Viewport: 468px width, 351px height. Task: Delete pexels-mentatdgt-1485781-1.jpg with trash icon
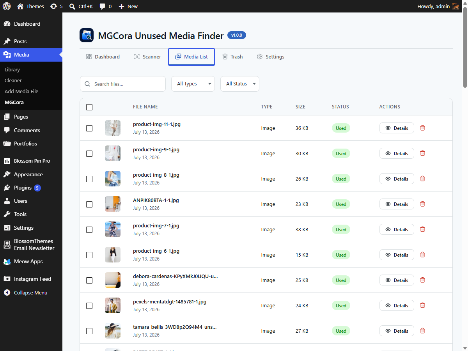coord(422,305)
